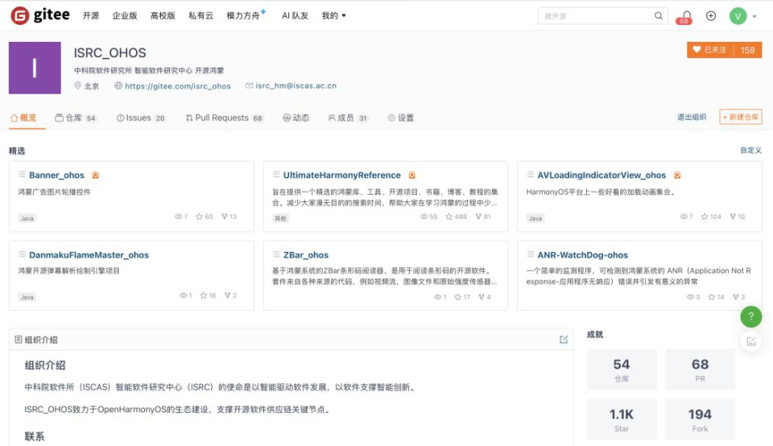773x446 pixels.
Task: Click the star count 60 on Banner_ohos
Action: [x=204, y=217]
